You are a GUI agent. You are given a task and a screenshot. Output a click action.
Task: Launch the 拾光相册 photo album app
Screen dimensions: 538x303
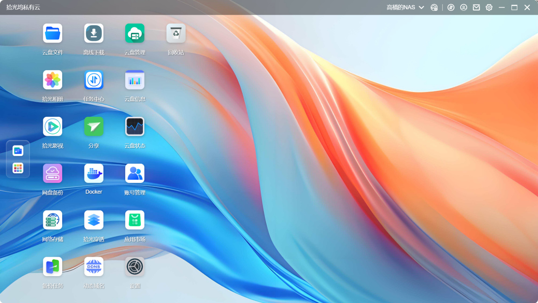[x=53, y=80]
